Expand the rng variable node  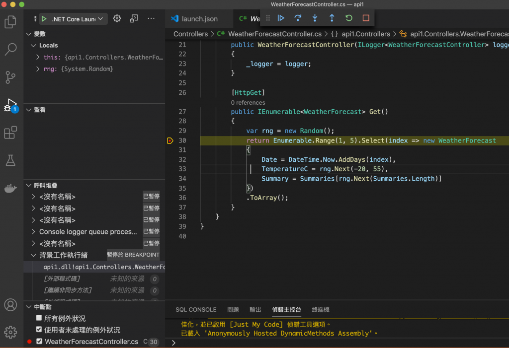click(x=38, y=69)
